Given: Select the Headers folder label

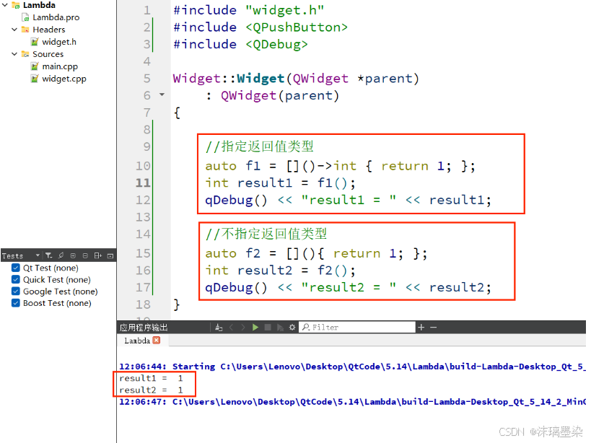Looking at the screenshot, I should click(48, 30).
